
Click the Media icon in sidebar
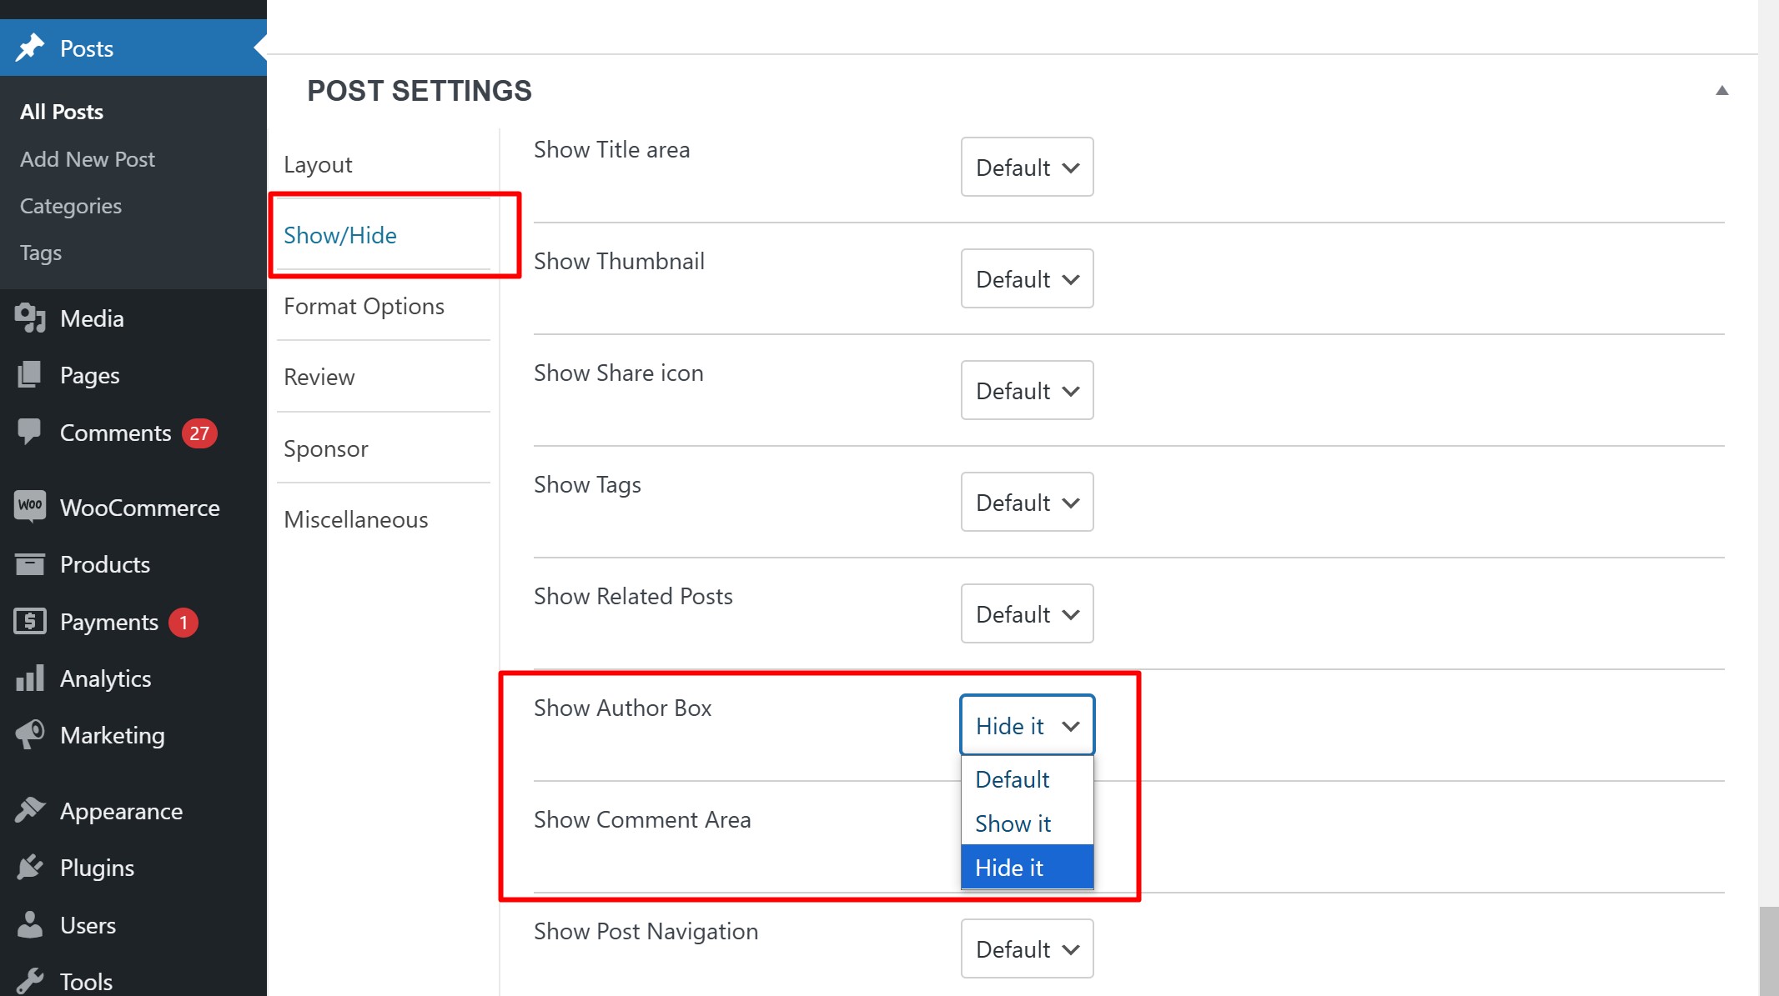click(30, 318)
